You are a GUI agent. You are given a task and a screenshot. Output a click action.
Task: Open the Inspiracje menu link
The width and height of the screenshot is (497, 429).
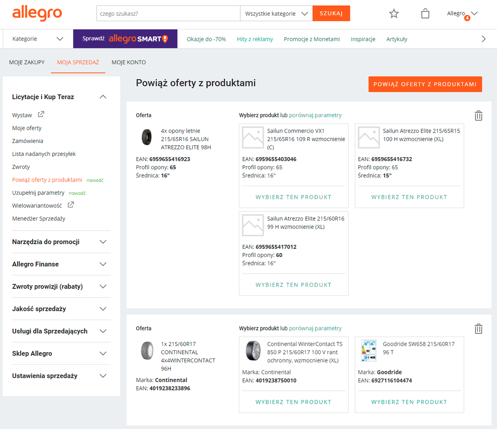click(x=363, y=39)
